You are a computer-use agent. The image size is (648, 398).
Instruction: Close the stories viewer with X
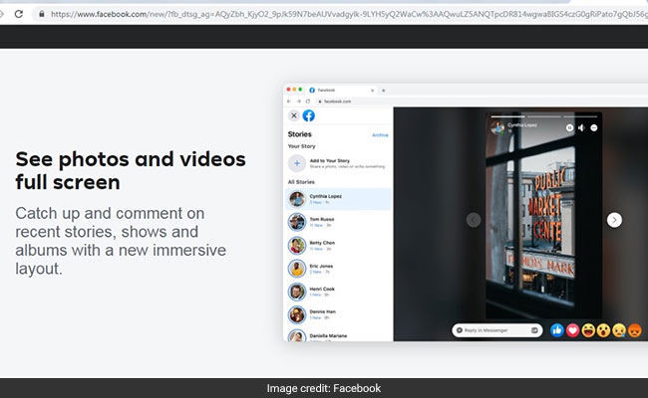pos(294,115)
